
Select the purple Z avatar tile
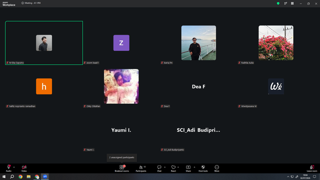point(121,43)
